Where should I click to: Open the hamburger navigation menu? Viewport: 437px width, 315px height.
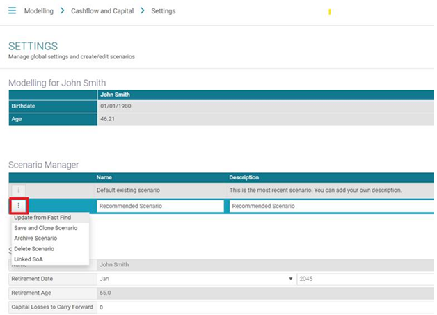click(x=12, y=11)
